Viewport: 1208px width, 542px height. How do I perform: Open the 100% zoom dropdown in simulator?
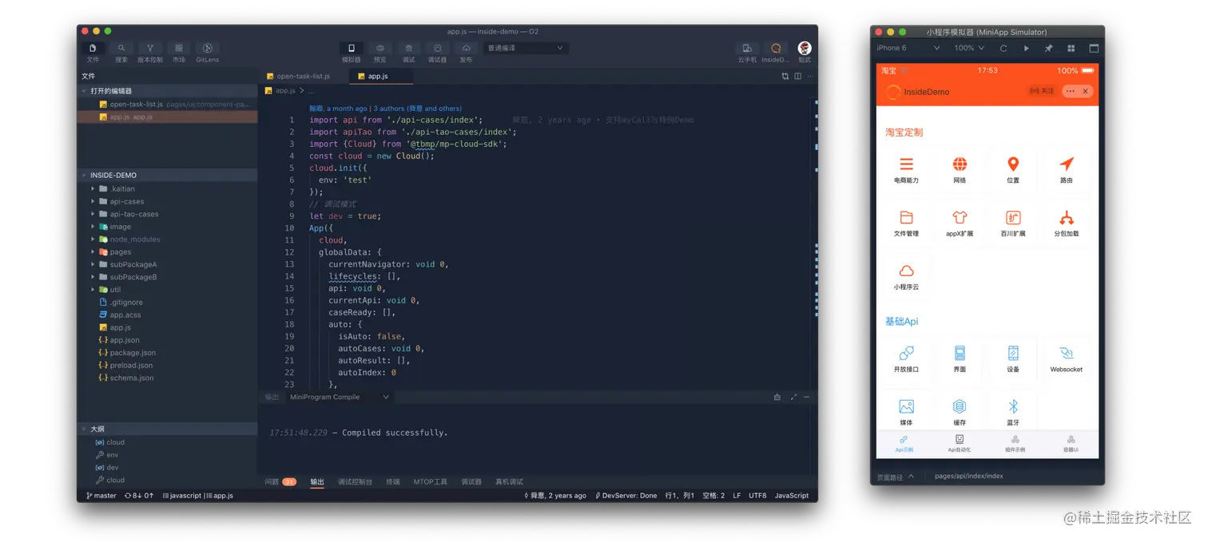(x=970, y=48)
